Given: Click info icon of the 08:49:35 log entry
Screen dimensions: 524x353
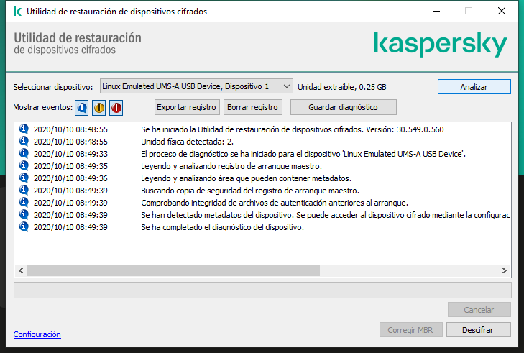Looking at the screenshot, I should (x=23, y=166).
